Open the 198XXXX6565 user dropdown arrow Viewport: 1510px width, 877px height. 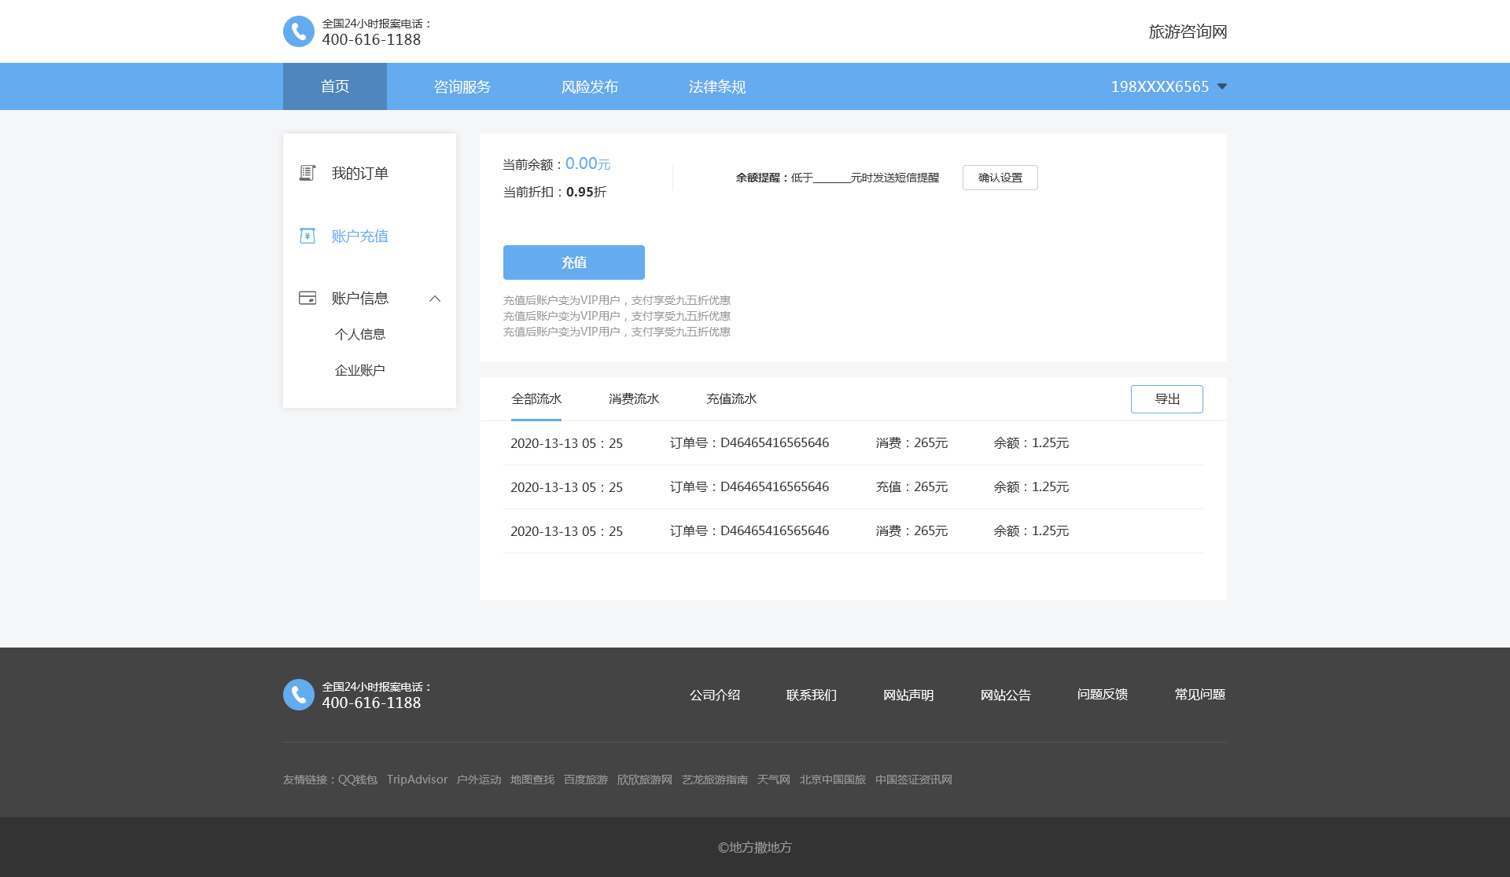(1222, 86)
